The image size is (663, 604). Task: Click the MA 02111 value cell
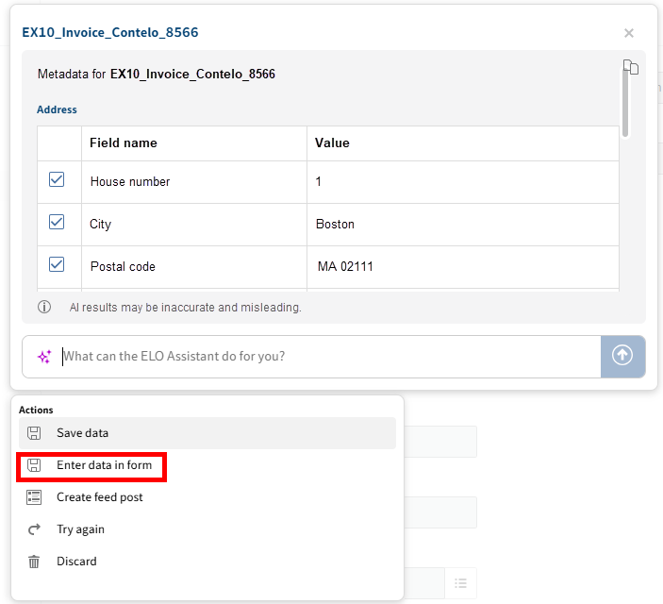(463, 267)
